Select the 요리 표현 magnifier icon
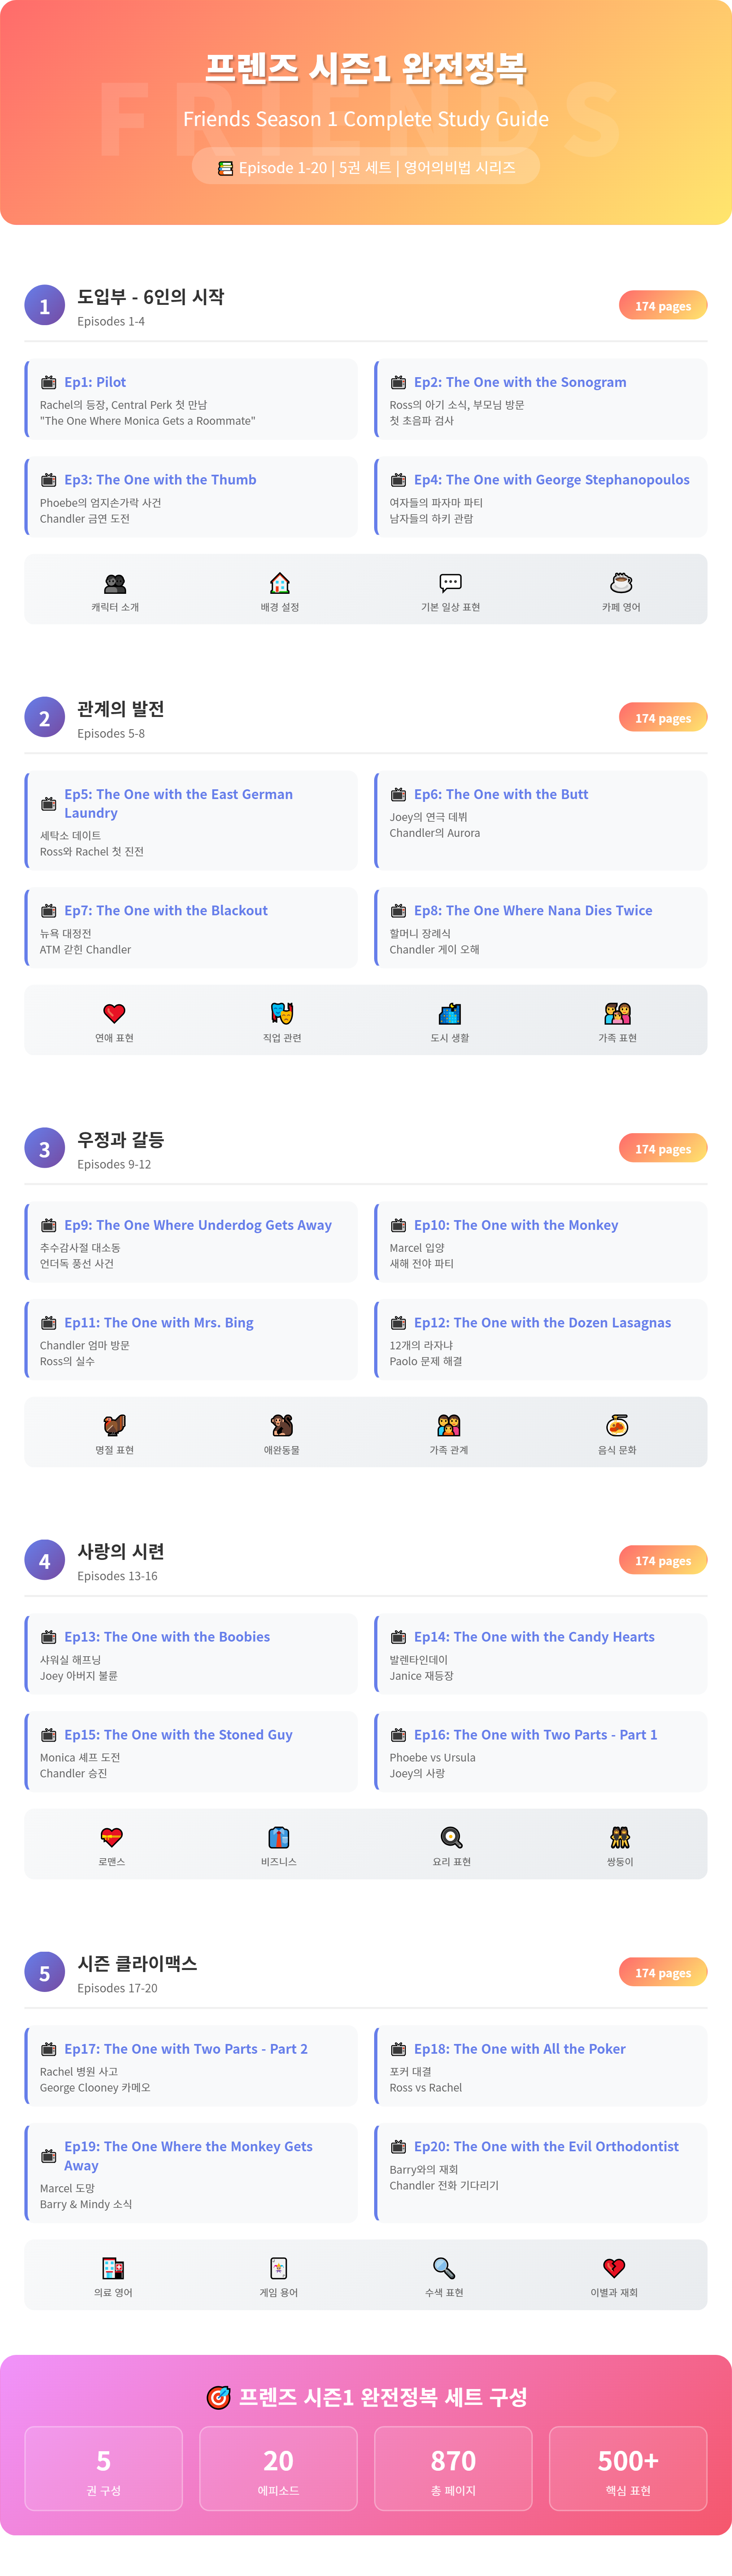 tap(452, 1837)
